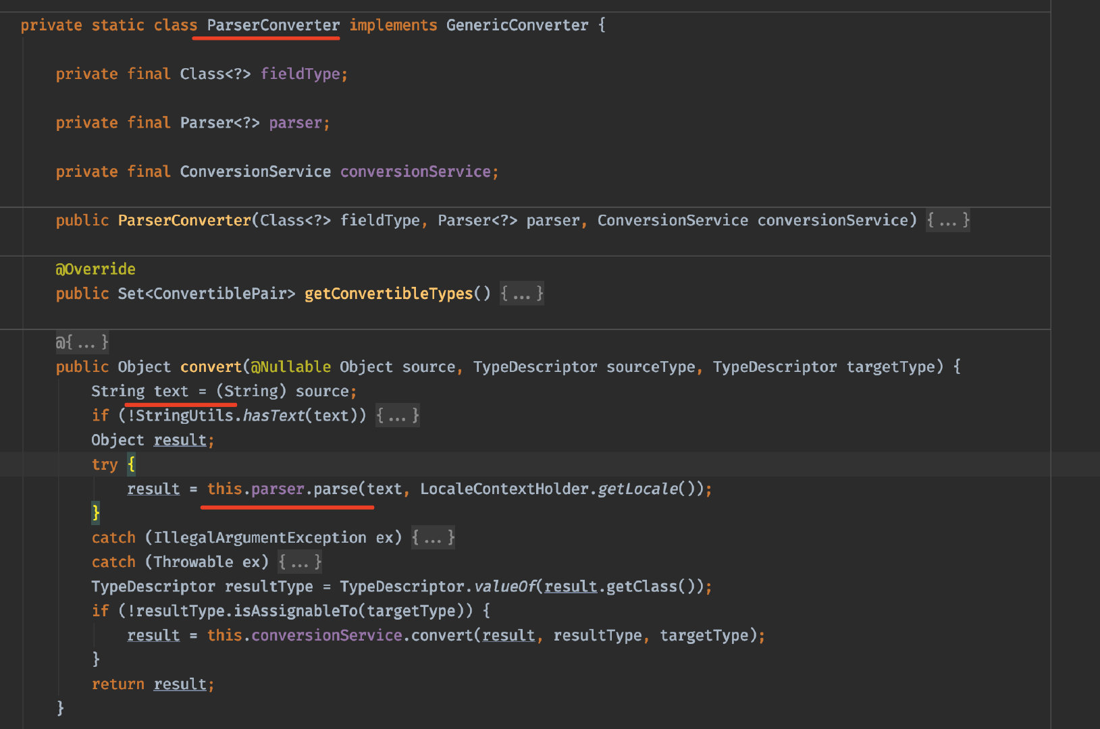Click the highlighted closing brace of try block

[x=96, y=513]
